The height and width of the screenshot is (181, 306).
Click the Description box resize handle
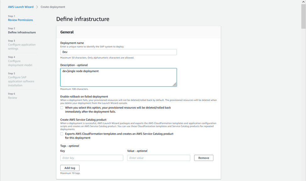pyautogui.click(x=175, y=84)
